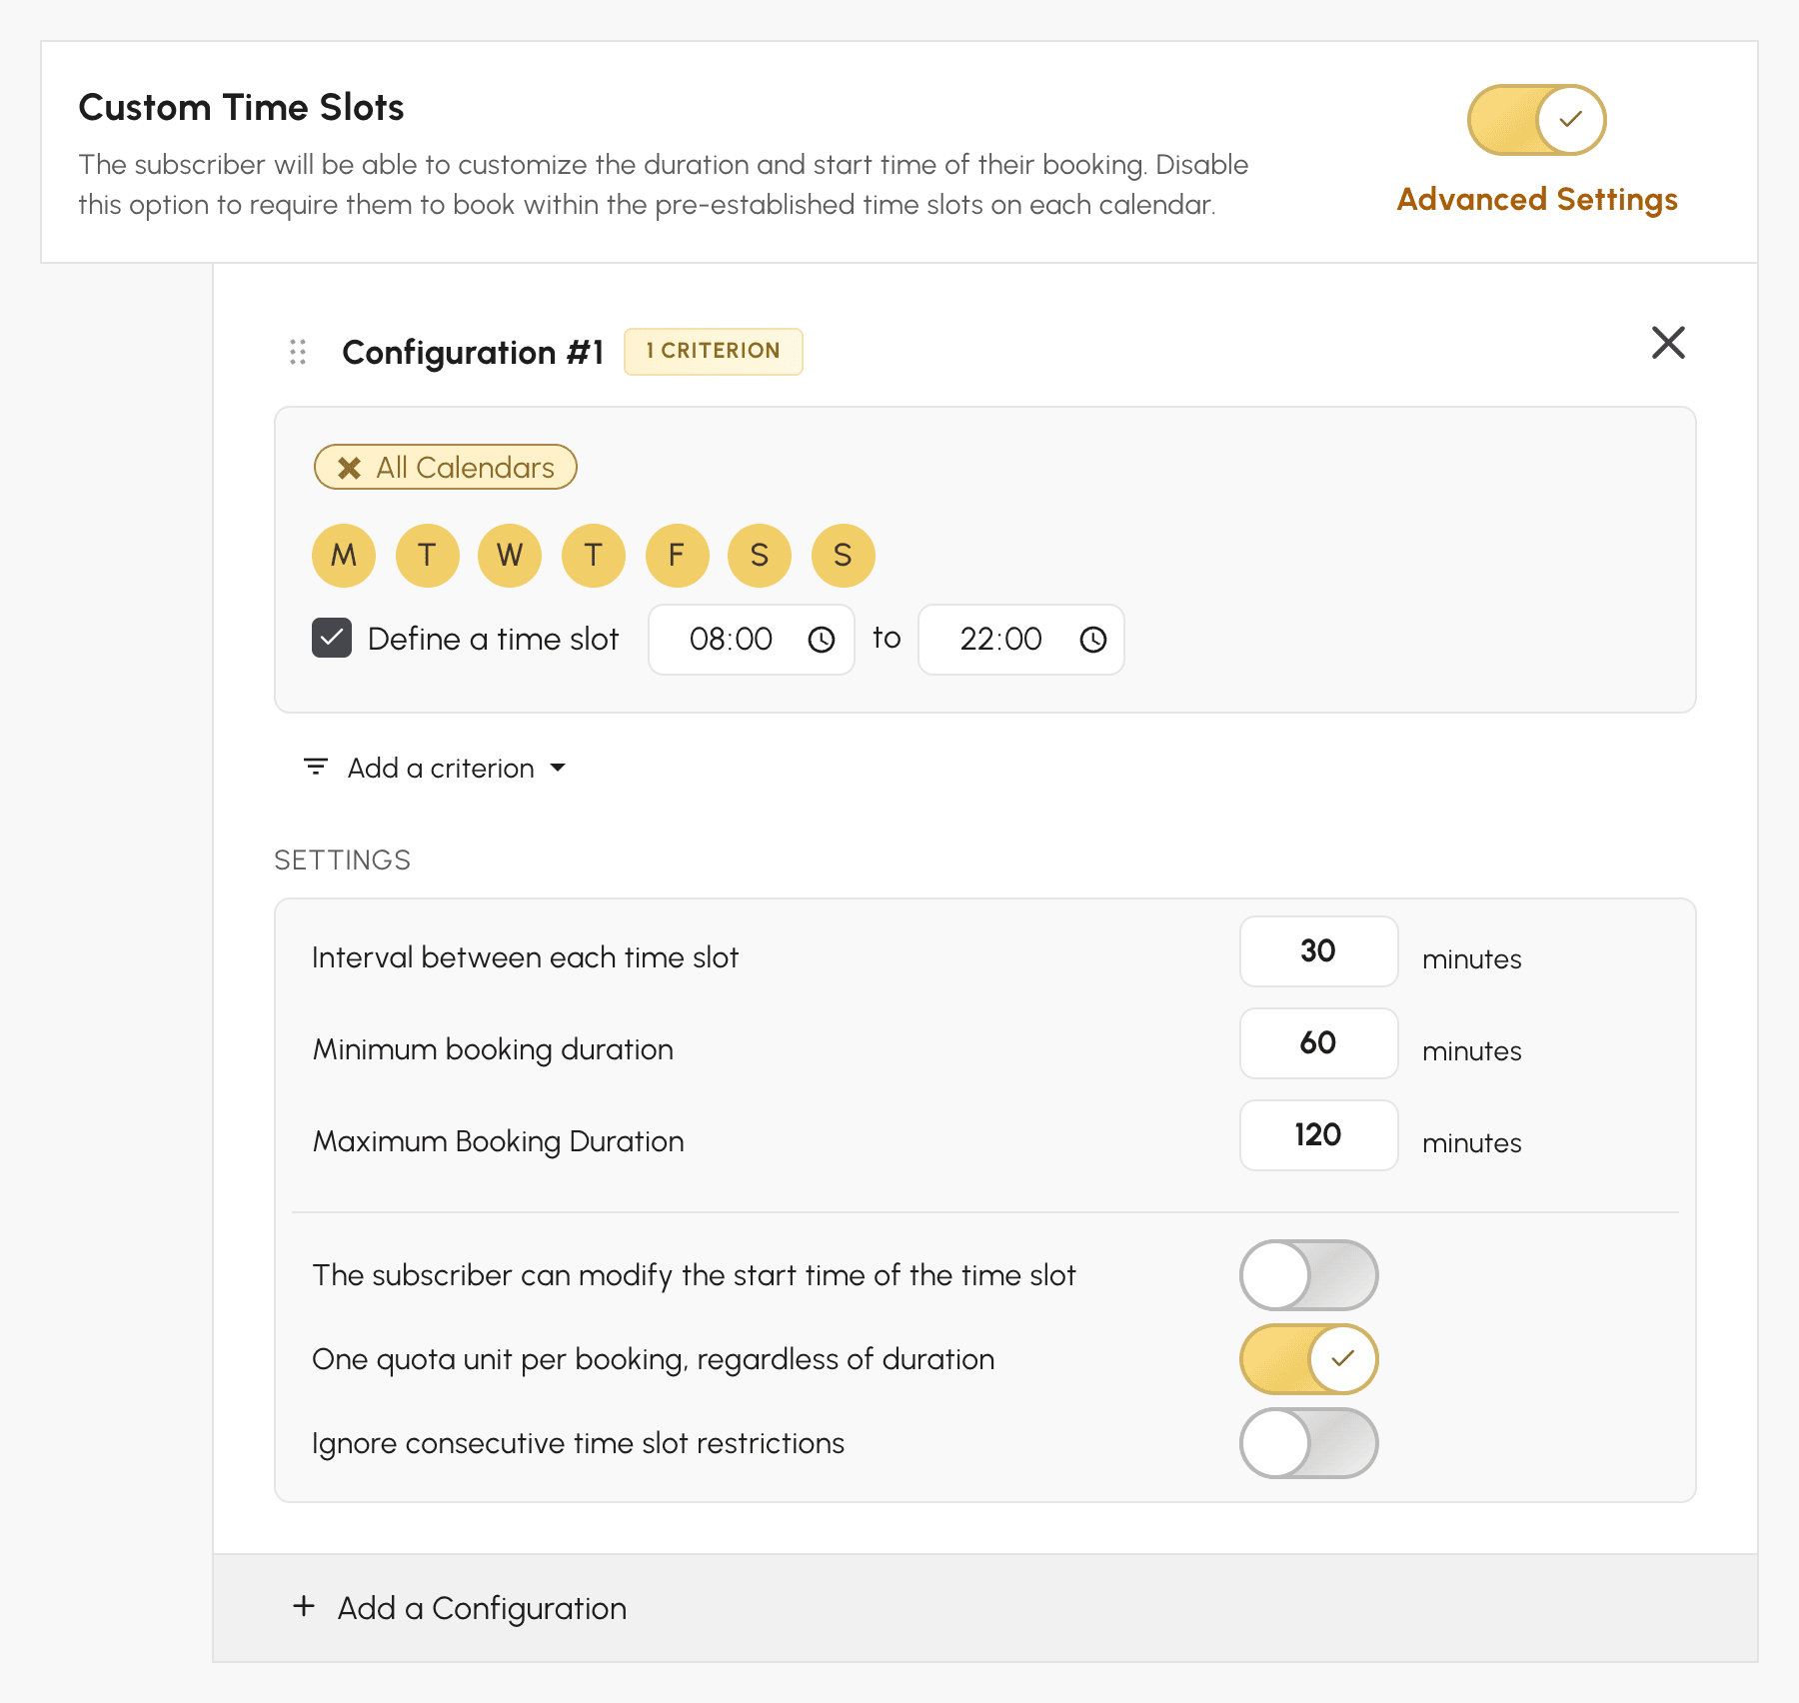
Task: Uncheck the Define a time slot checkbox
Action: click(332, 638)
